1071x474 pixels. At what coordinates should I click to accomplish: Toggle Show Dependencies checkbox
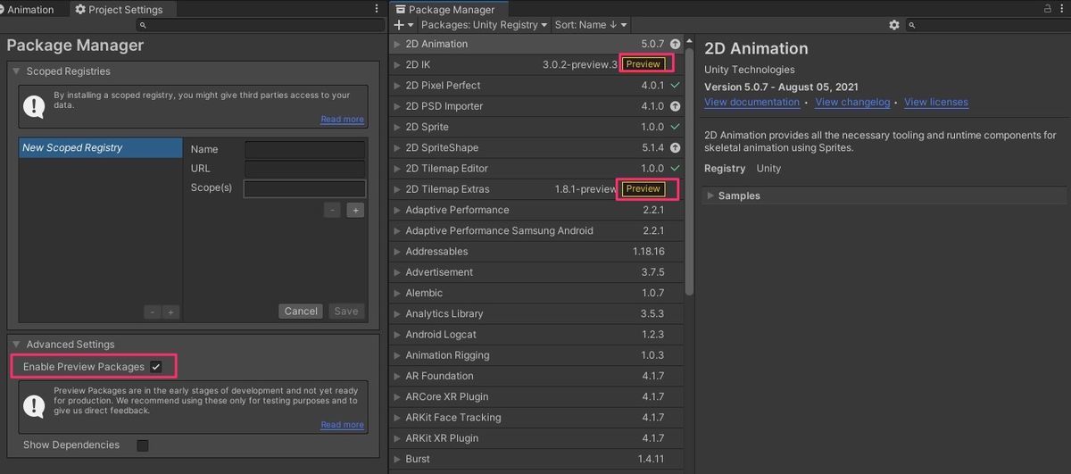[143, 445]
